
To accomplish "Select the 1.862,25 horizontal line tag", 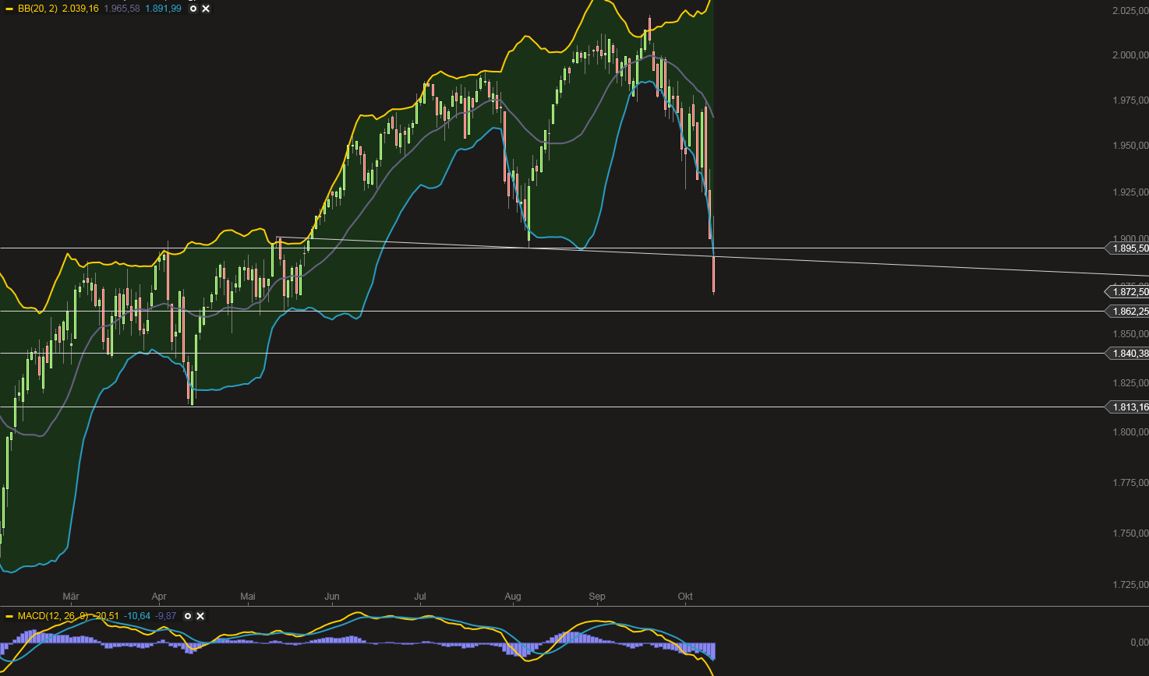I will click(1128, 312).
